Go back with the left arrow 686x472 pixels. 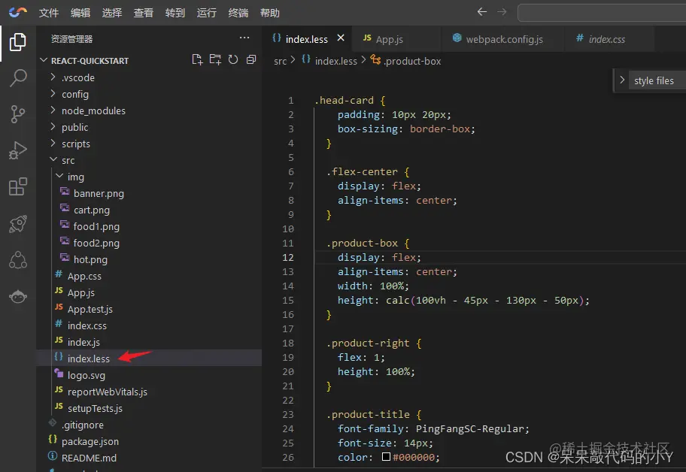click(x=481, y=12)
